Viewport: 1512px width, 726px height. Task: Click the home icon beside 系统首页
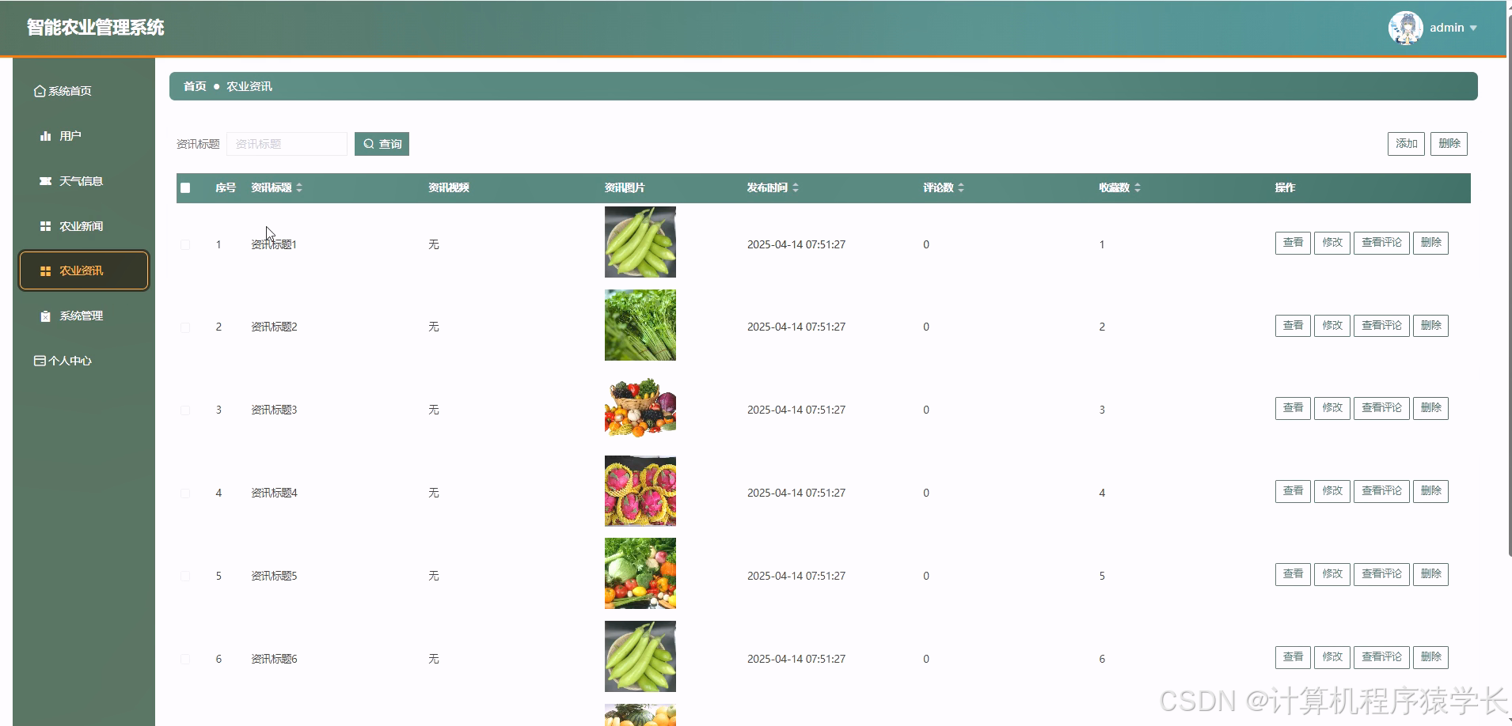pos(40,91)
